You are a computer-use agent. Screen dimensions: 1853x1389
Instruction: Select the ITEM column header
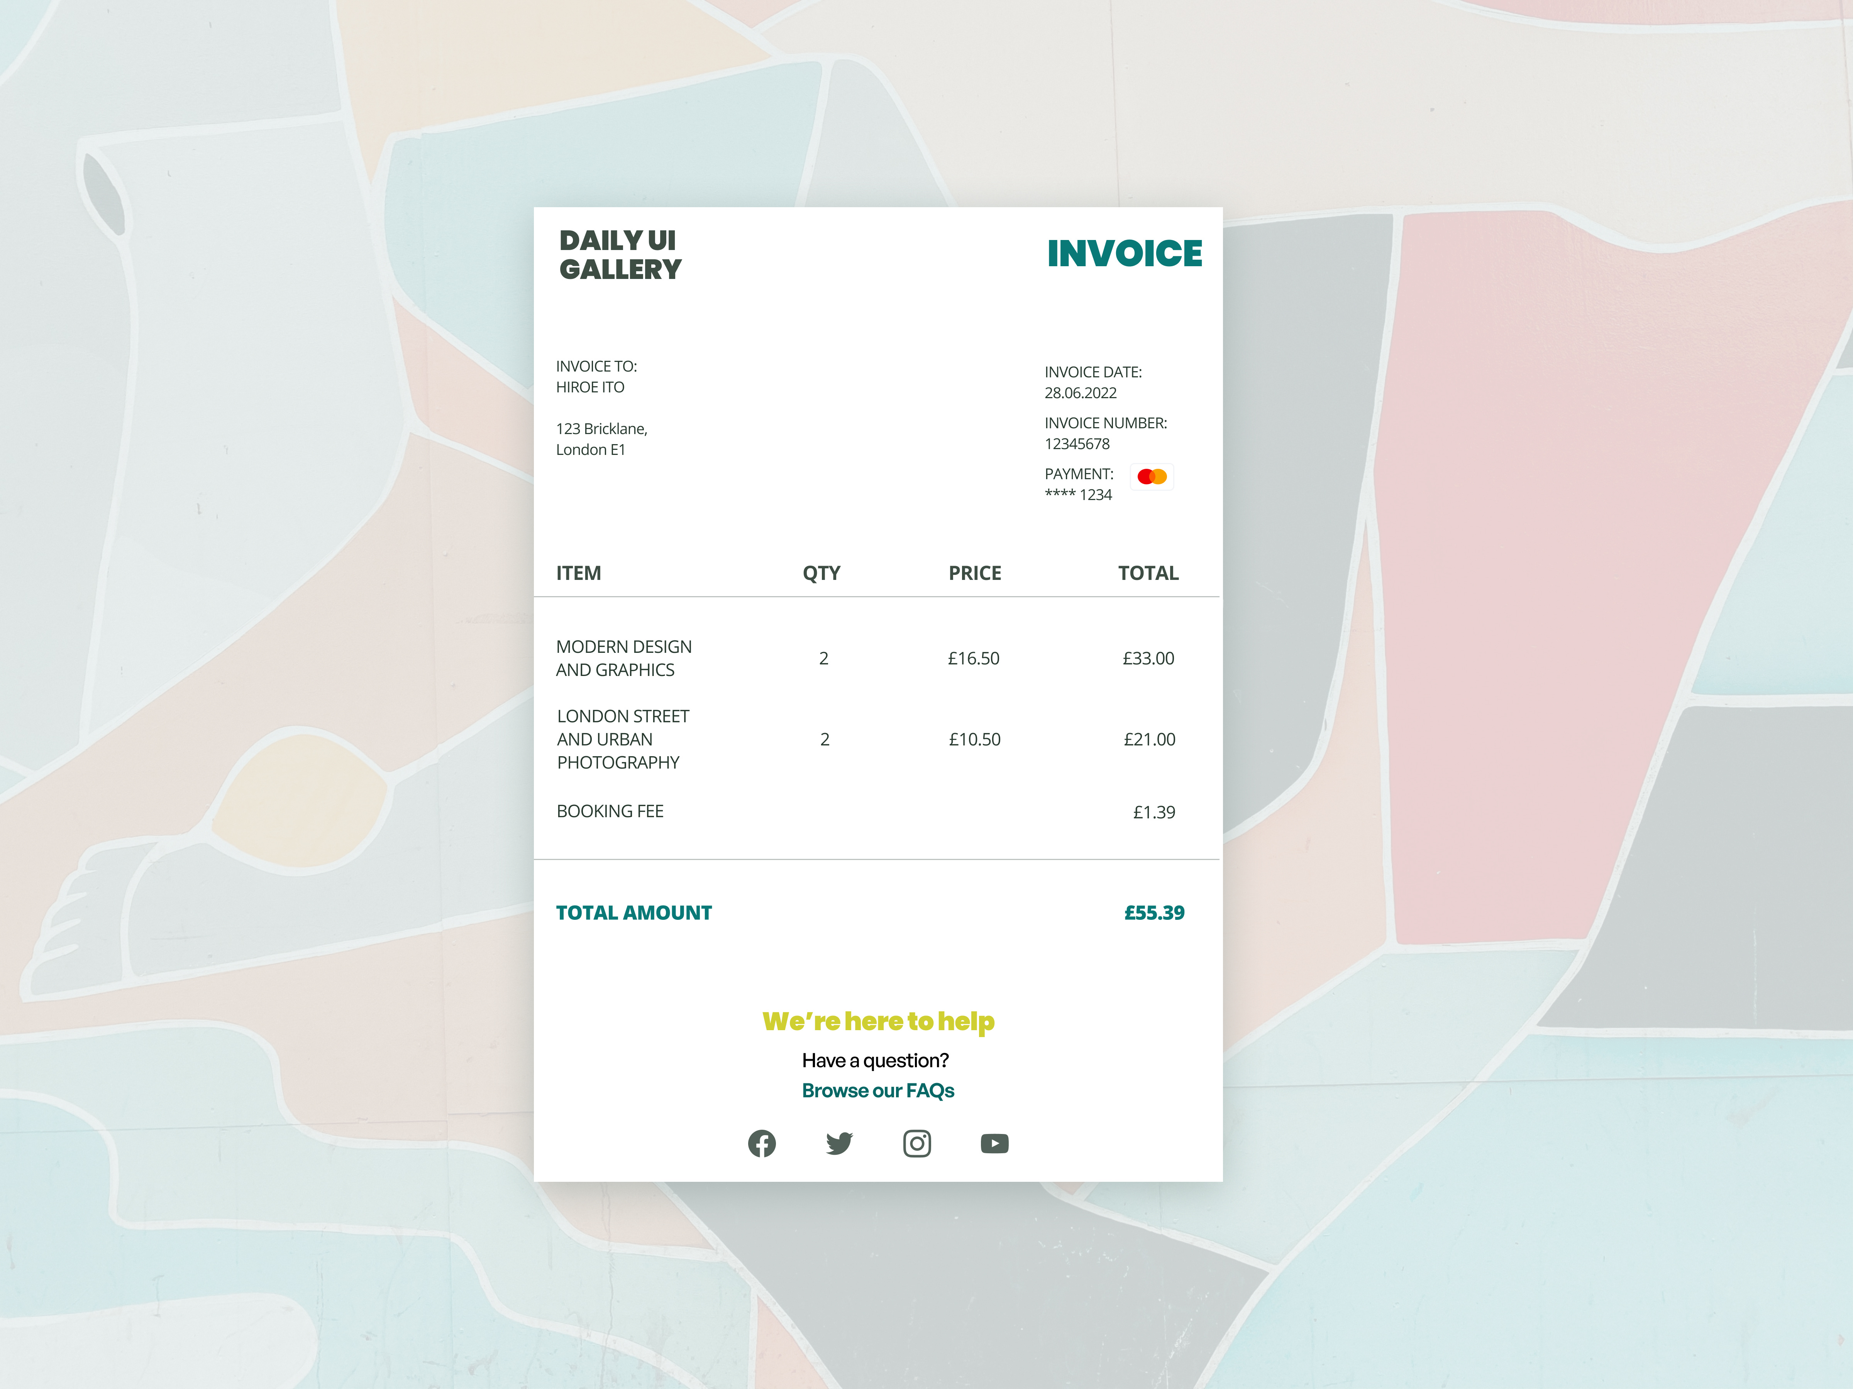[x=578, y=573]
